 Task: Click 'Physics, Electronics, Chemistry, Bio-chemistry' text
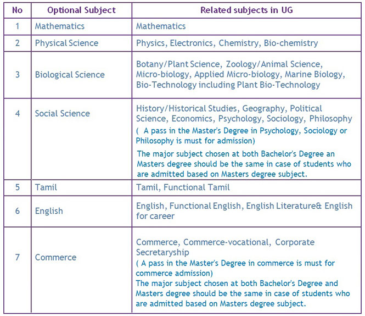click(x=227, y=43)
